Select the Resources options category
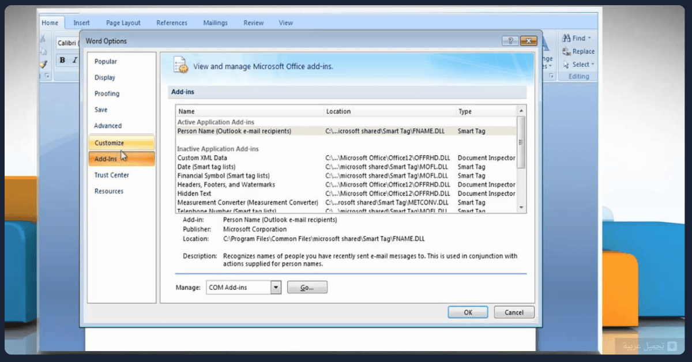Viewport: 692px width, 362px height. point(121,191)
